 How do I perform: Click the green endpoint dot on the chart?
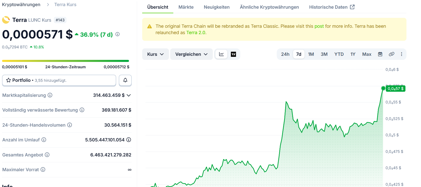click(x=383, y=88)
